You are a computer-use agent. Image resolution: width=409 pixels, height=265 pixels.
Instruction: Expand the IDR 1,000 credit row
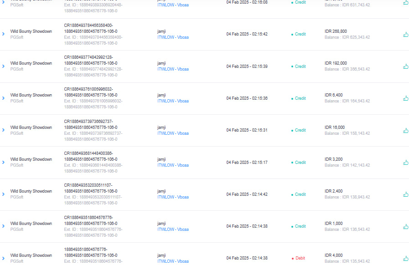[x=3, y=226]
